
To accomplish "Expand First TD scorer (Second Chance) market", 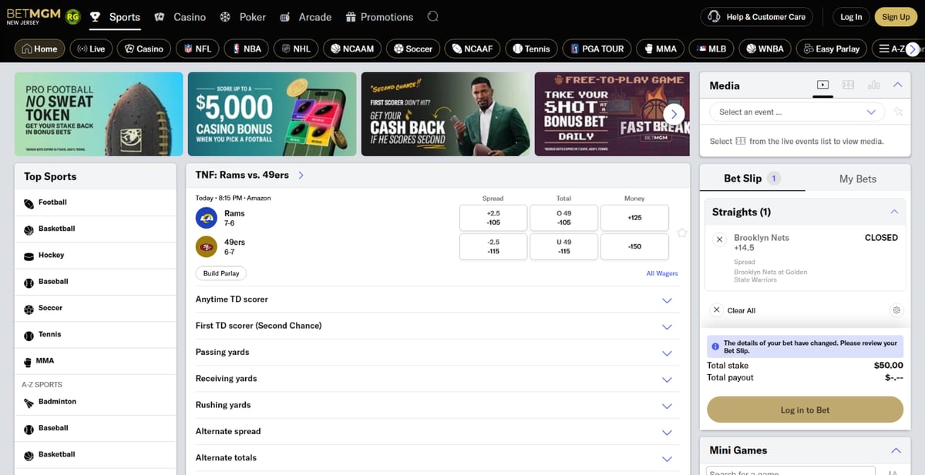I will [438, 326].
